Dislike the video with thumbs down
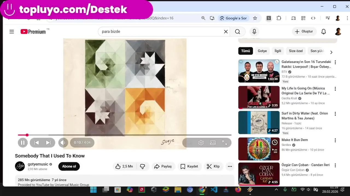This screenshot has height=196, width=350. [143, 166]
